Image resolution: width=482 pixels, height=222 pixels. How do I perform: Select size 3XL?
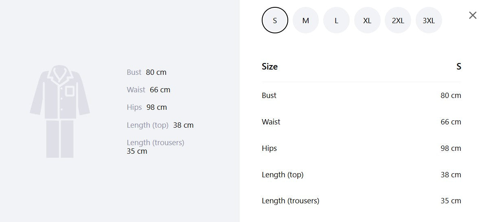pos(429,20)
